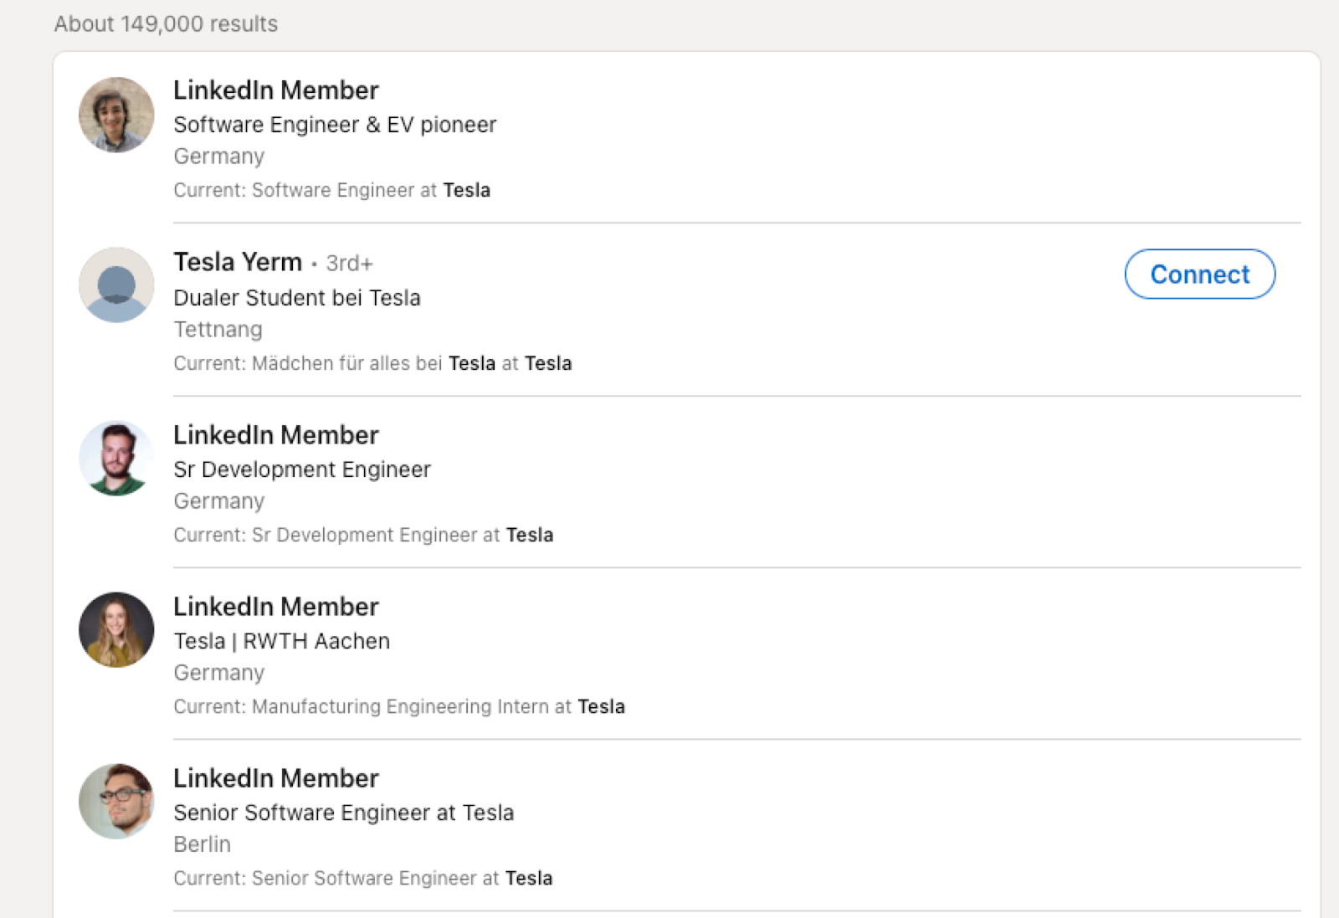Select 'Software Engineer & EV pioneer' headline
The width and height of the screenshot is (1339, 918).
pyautogui.click(x=335, y=125)
